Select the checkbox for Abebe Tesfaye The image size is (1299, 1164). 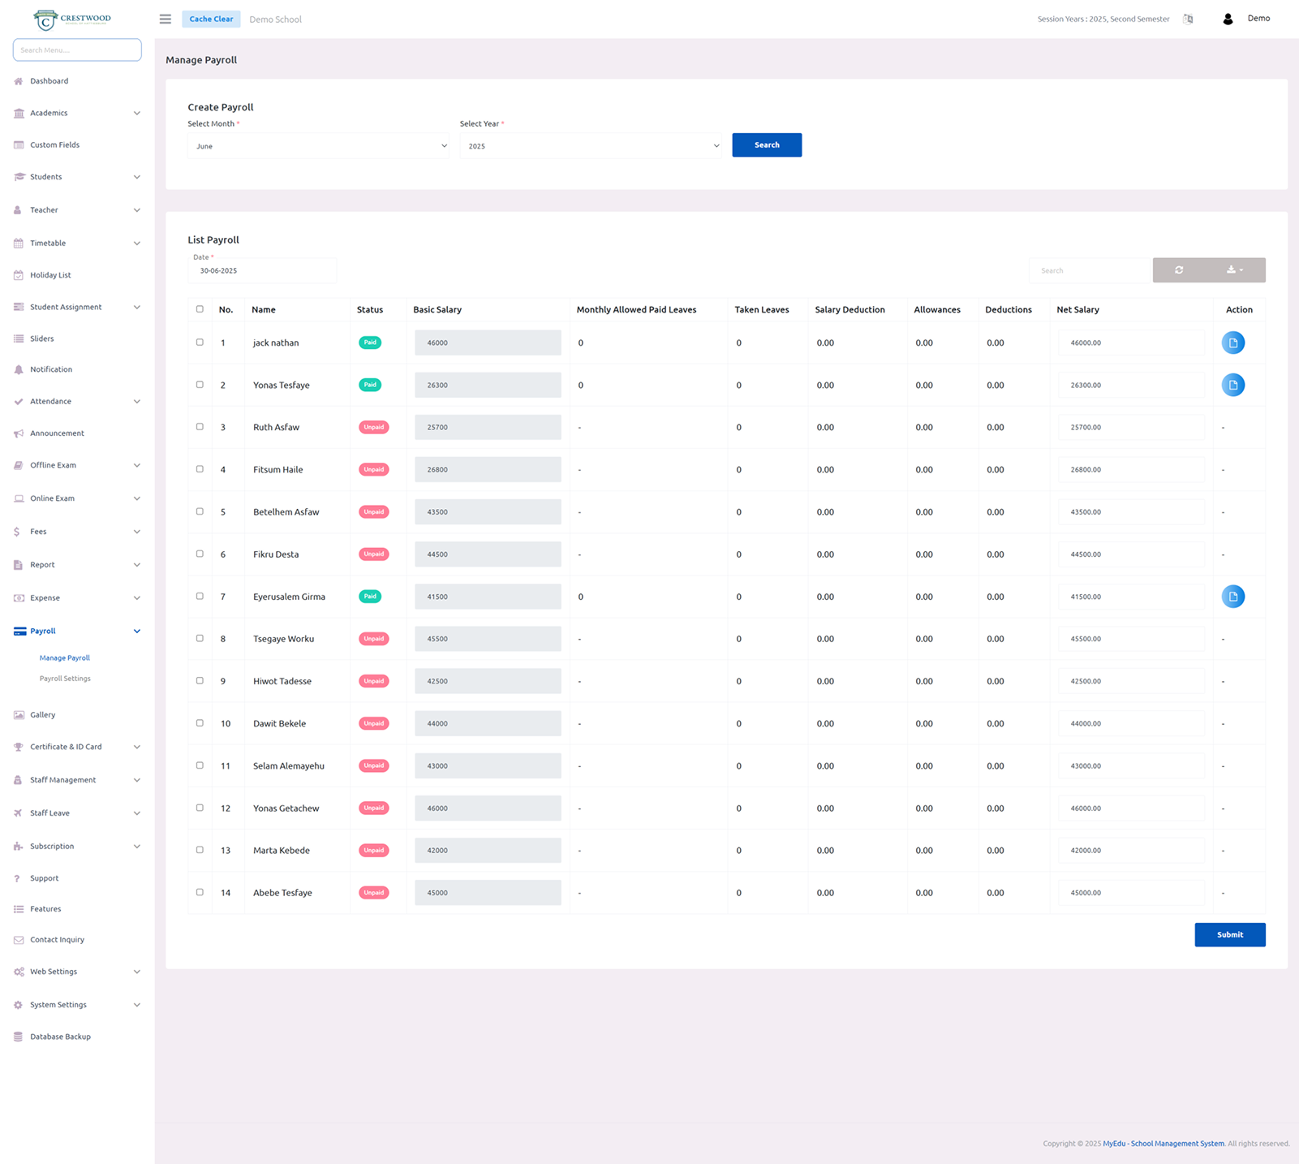[x=200, y=892]
